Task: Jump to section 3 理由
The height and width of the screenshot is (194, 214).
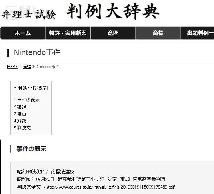Action: click(x=20, y=114)
